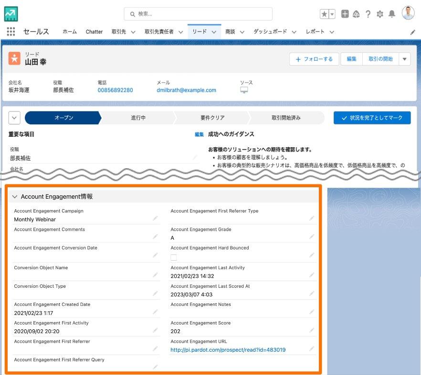The height and width of the screenshot is (375, 421).
Task: Edit Account Engagement Campaign pencil icon
Action: point(155,218)
